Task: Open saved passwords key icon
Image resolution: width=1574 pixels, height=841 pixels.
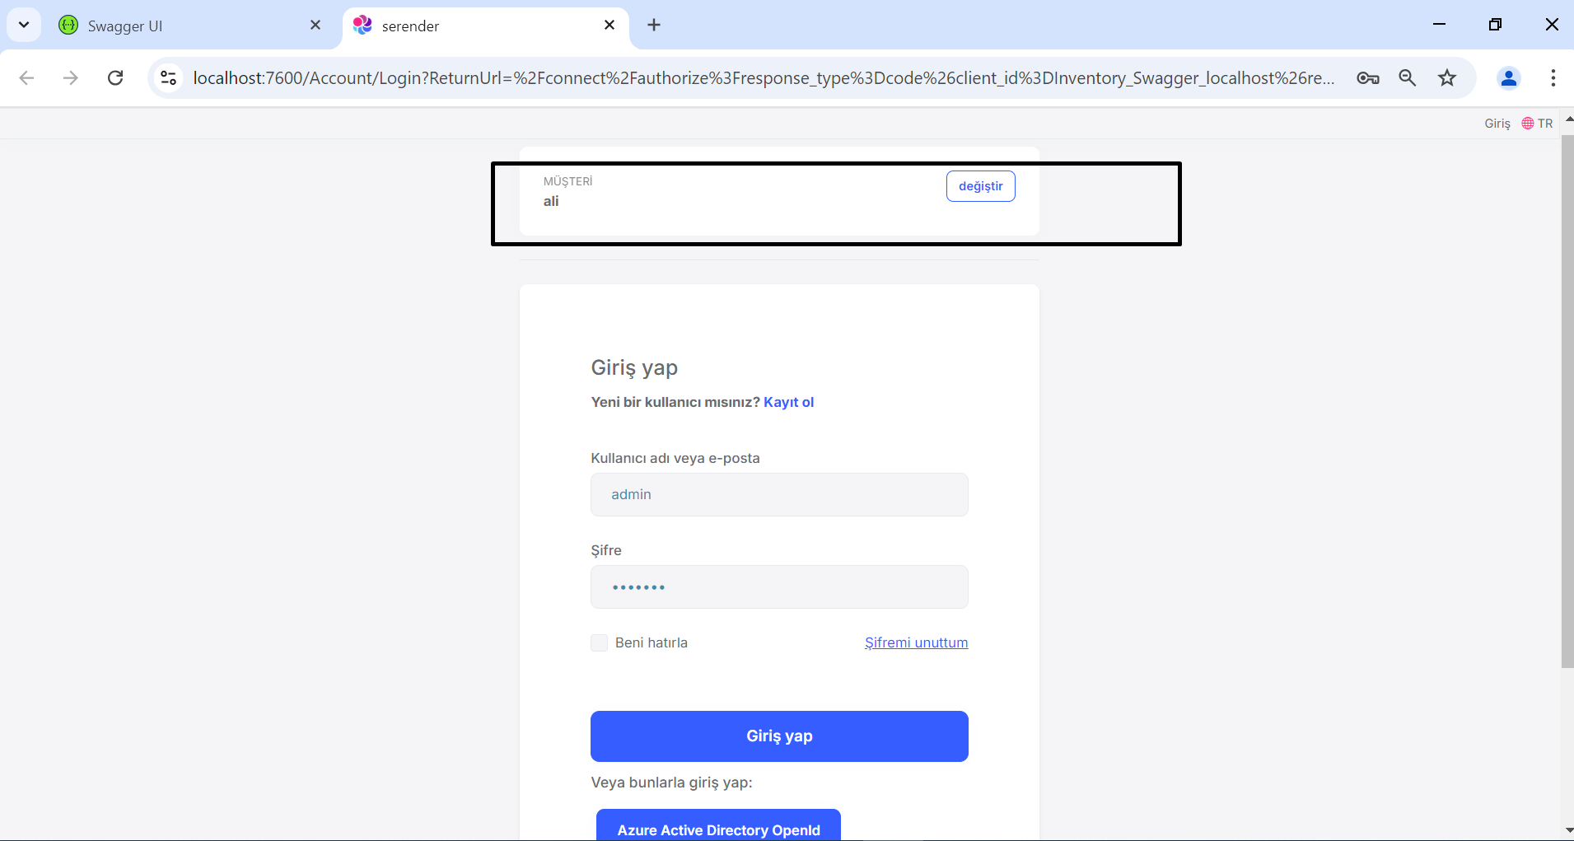Action: [1368, 78]
